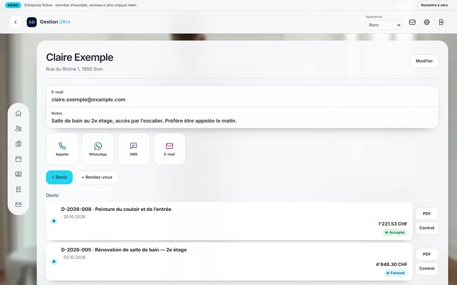The image size is (457, 285).
Task: Click the 1'221.53 CHF amount
Action: coord(393,224)
